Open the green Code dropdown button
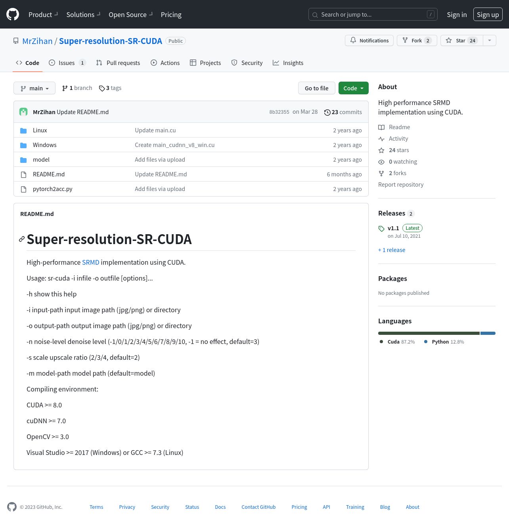 (x=354, y=88)
